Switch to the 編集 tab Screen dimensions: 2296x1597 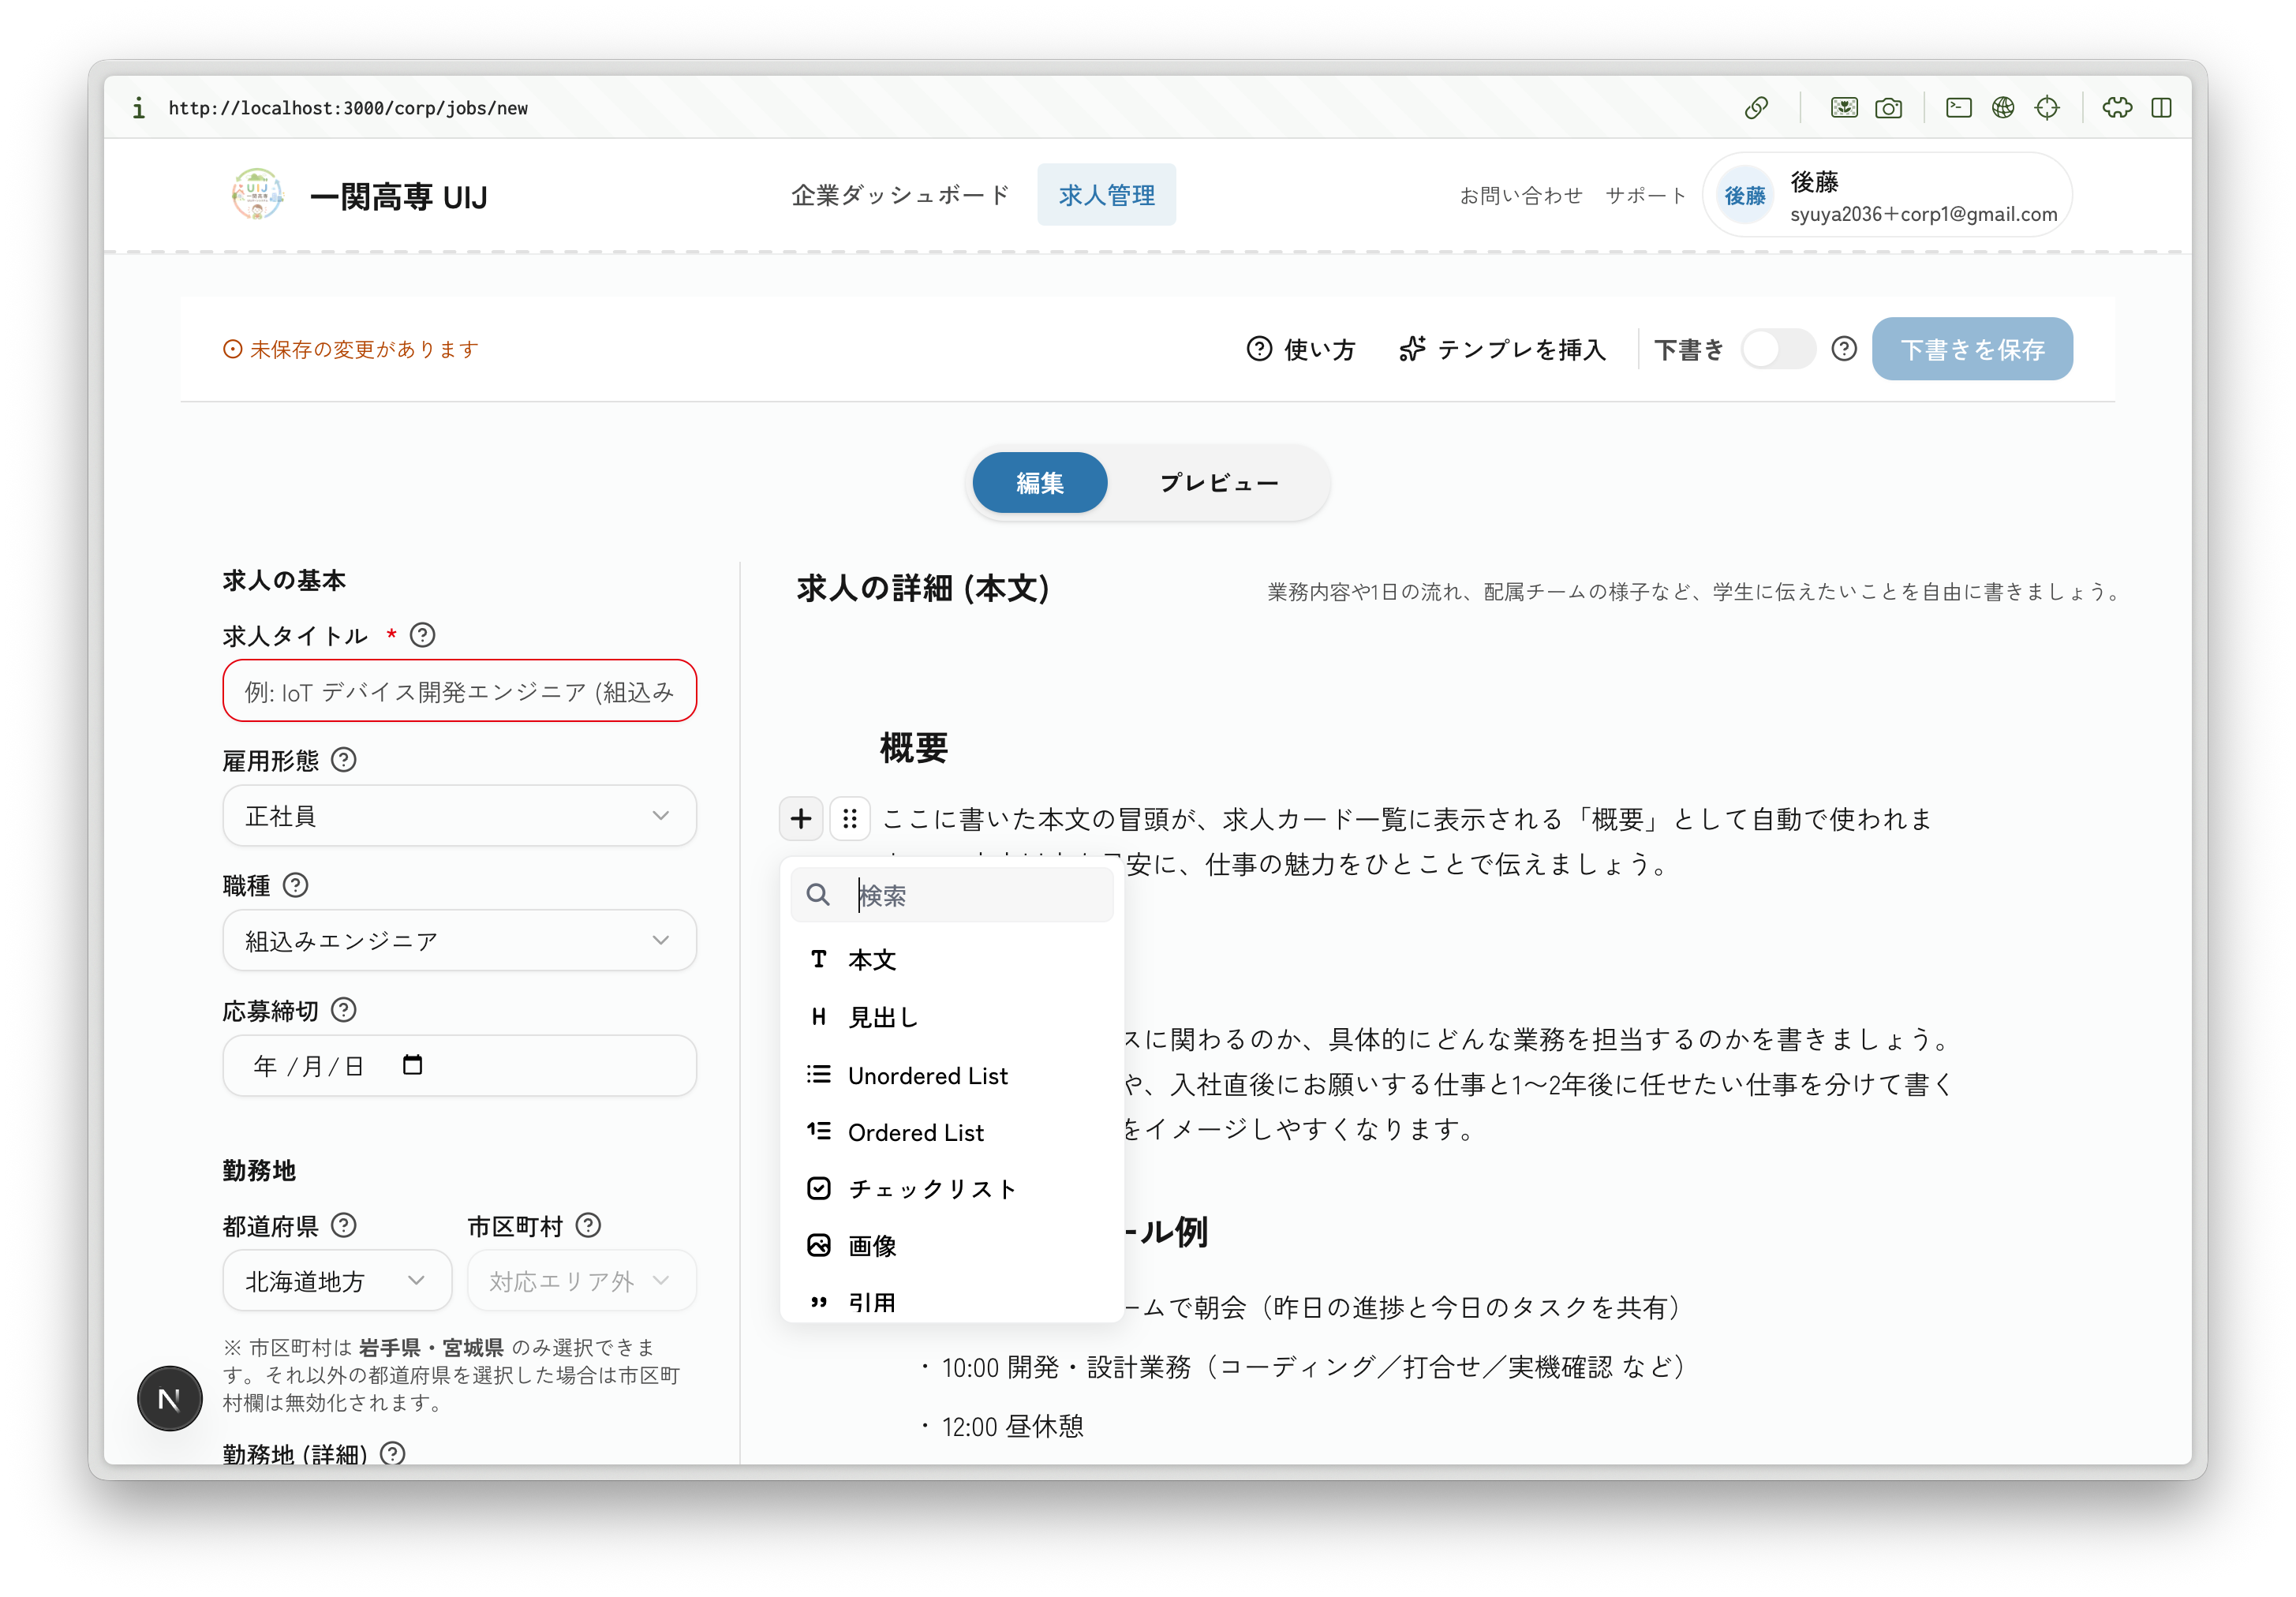[1040, 483]
